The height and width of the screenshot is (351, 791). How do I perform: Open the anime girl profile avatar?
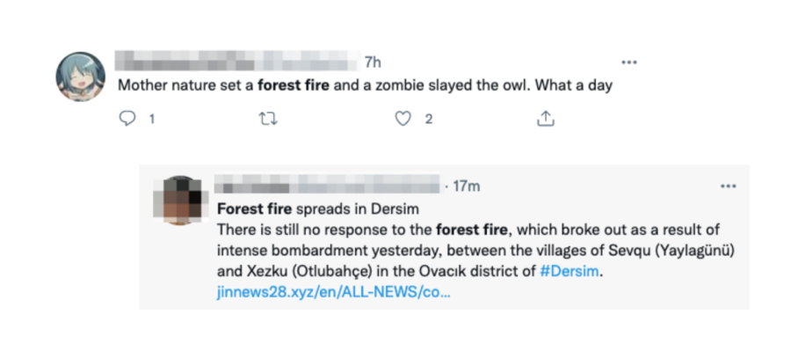[80, 77]
